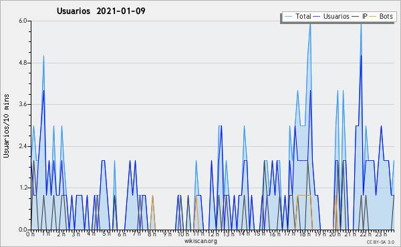Click the 'CC BY-SA 3.0' license text
The width and height of the screenshot is (401, 247).
coord(380,242)
